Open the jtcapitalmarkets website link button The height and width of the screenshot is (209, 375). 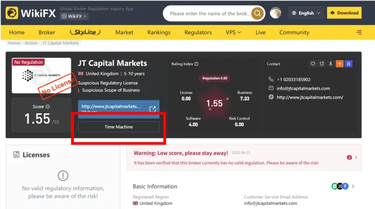(119, 109)
